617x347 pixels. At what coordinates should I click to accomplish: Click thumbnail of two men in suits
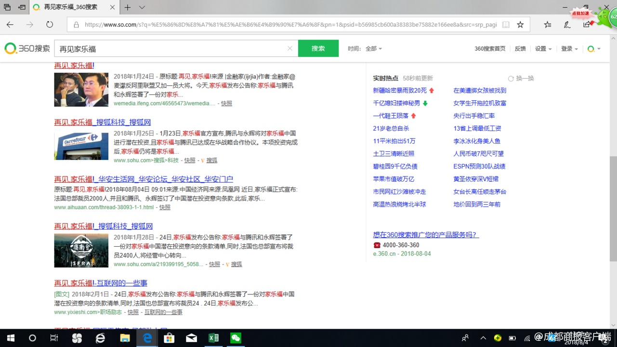pos(81,90)
